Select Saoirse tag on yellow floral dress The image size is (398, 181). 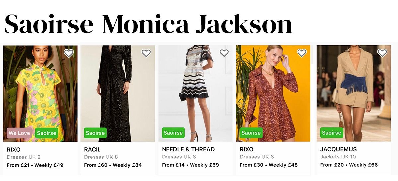47,133
